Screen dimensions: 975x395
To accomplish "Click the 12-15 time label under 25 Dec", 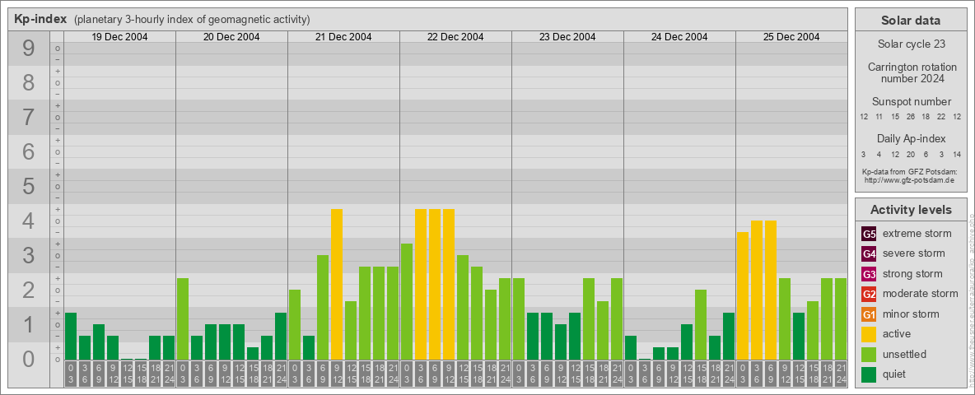I will tap(799, 374).
